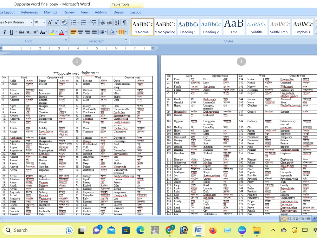Apply the red font color swatch

pyautogui.click(x=62, y=32)
